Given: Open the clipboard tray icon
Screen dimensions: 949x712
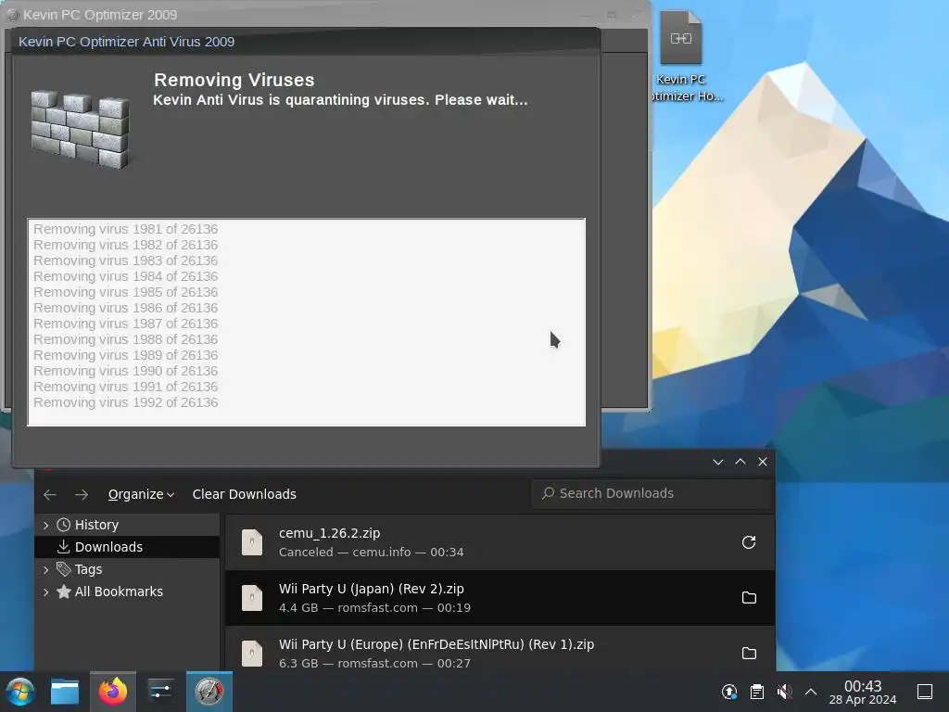Looking at the screenshot, I should tap(756, 692).
